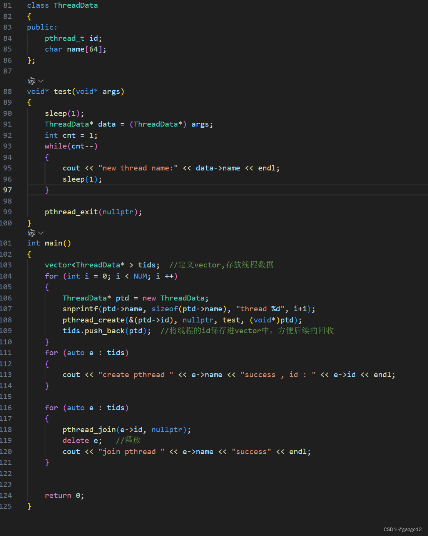The image size is (428, 536).
Task: Click 'new ThreadData;' on line 106
Action: tap(176, 298)
